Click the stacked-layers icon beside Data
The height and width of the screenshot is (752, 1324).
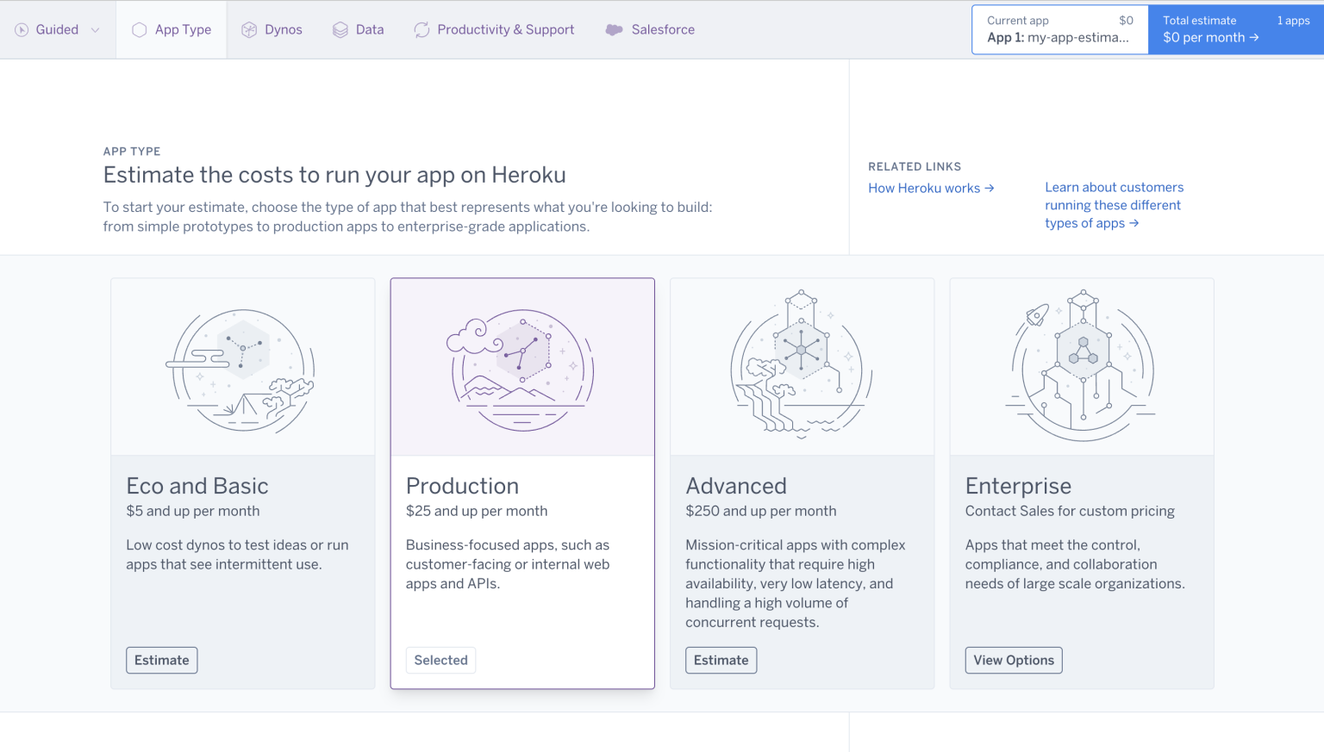point(339,28)
